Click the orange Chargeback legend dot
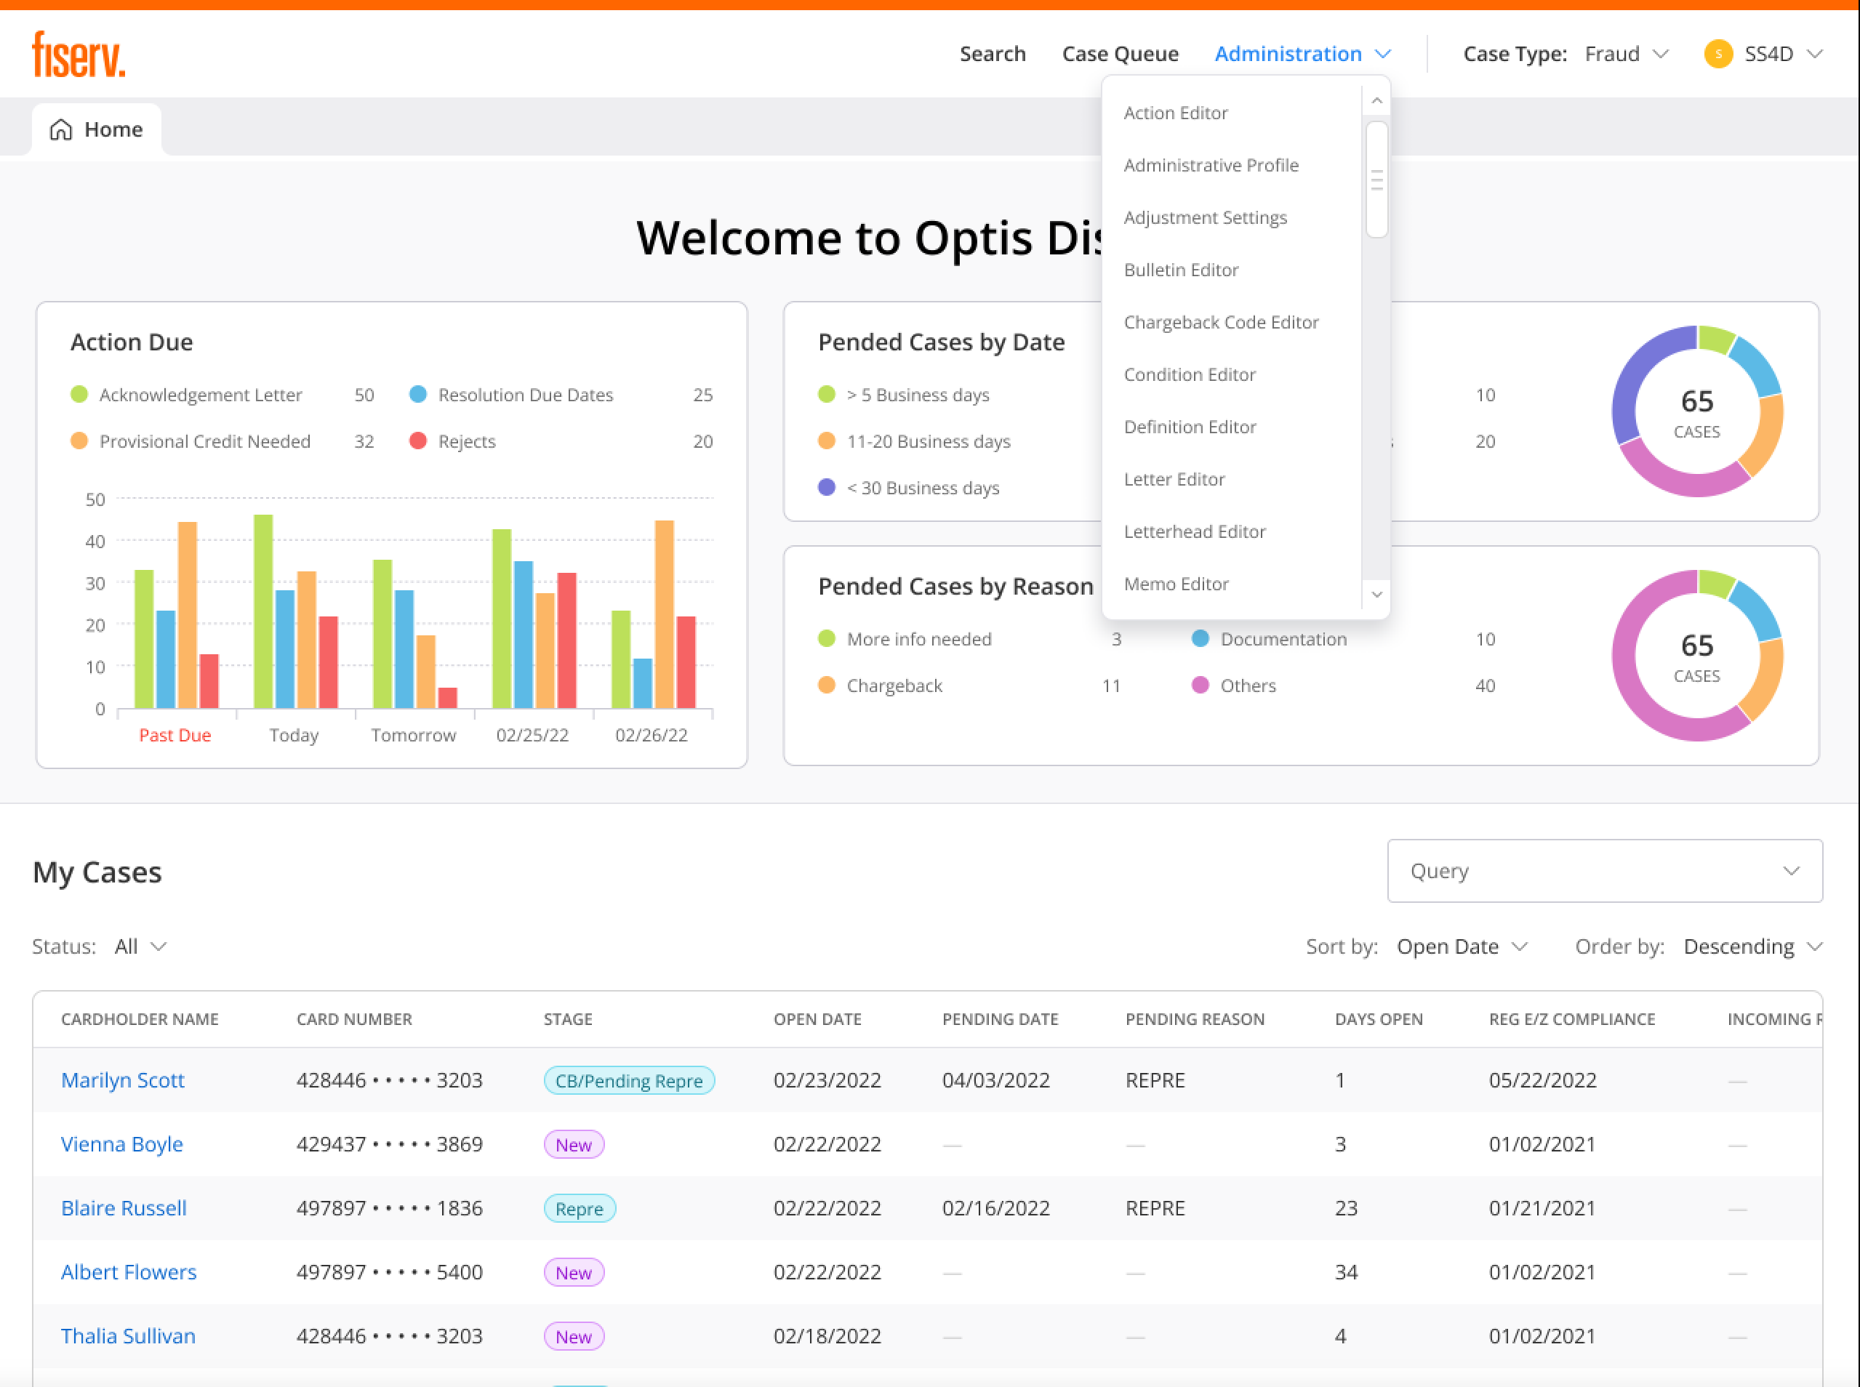This screenshot has width=1860, height=1387. pyautogui.click(x=826, y=685)
